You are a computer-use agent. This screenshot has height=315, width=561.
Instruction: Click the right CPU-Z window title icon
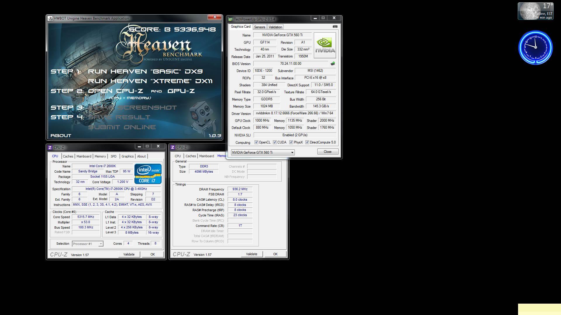click(173, 147)
